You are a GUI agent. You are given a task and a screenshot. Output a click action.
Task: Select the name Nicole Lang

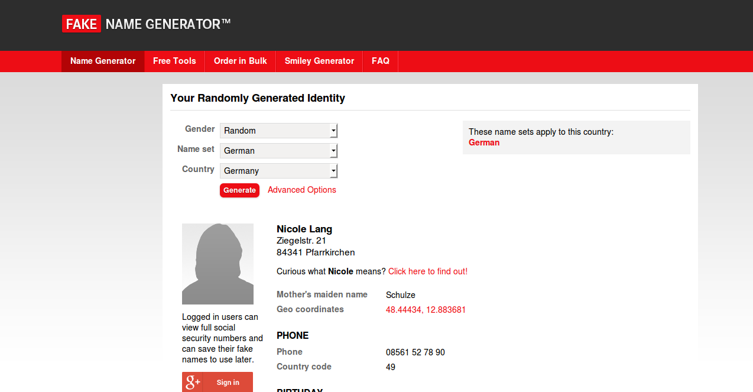[x=304, y=229]
